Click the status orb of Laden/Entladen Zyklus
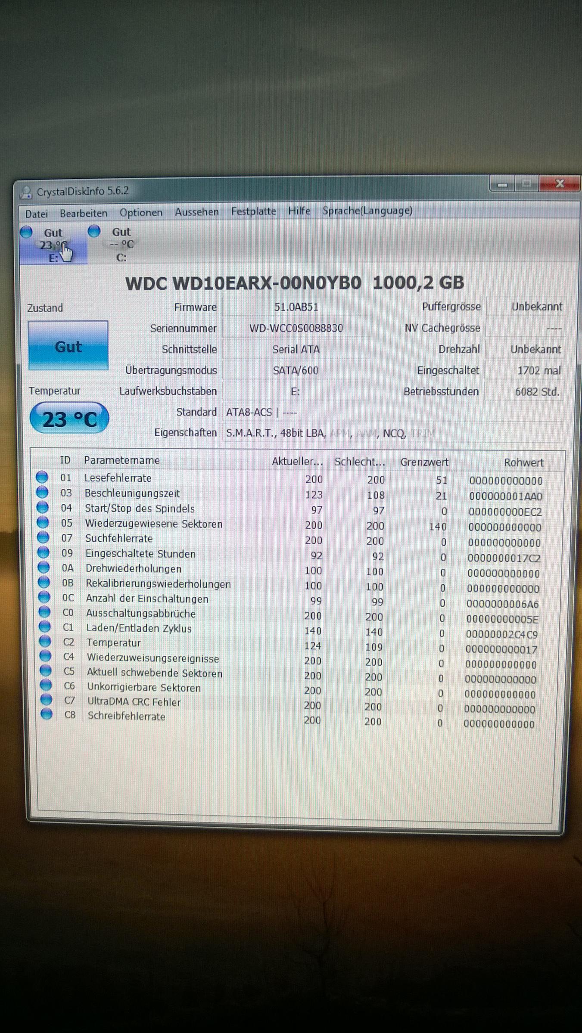 pyautogui.click(x=45, y=627)
